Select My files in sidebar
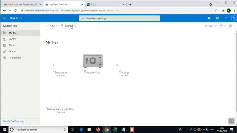 pyautogui.click(x=20, y=33)
